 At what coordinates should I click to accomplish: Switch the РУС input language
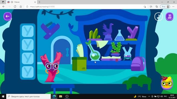point(165,97)
